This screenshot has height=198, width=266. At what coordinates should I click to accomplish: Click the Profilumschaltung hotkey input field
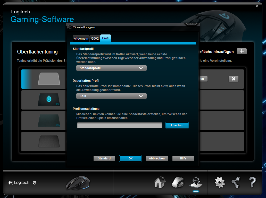tap(120, 125)
